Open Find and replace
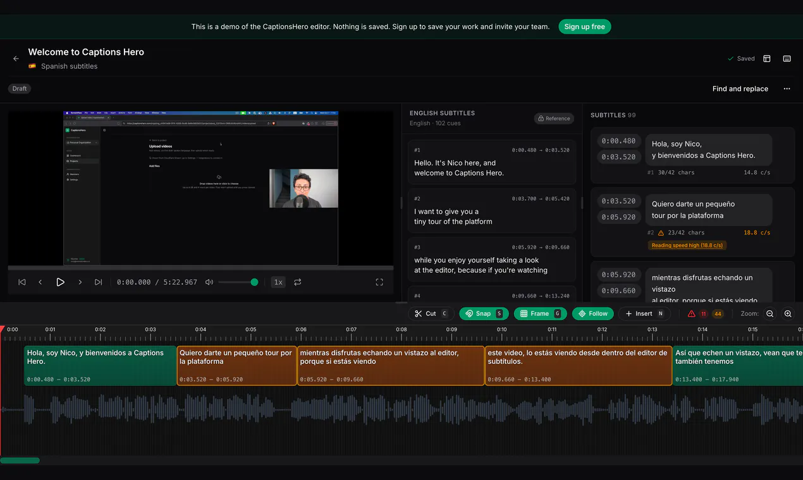The height and width of the screenshot is (480, 803). tap(740, 89)
